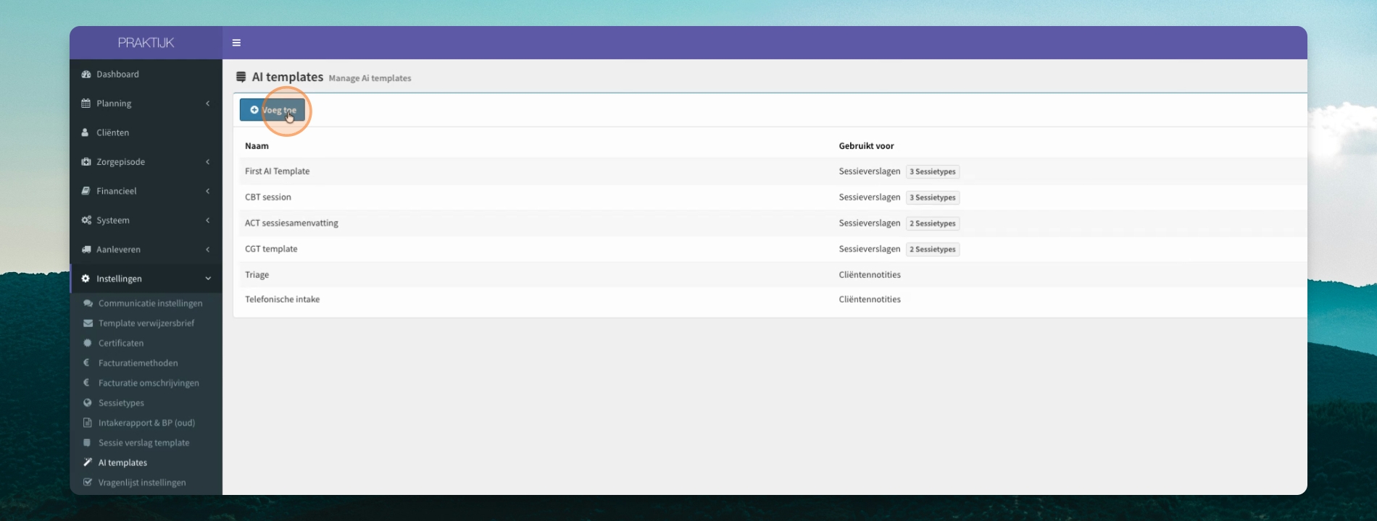Click the AI templates magic wand icon
The image size is (1377, 521).
pos(88,462)
